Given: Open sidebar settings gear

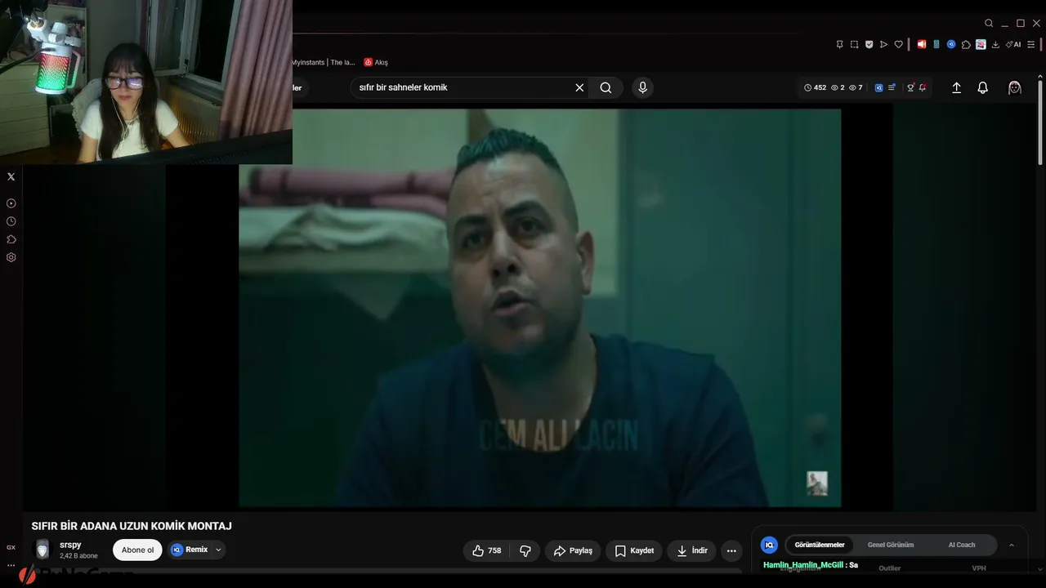Looking at the screenshot, I should [x=11, y=257].
